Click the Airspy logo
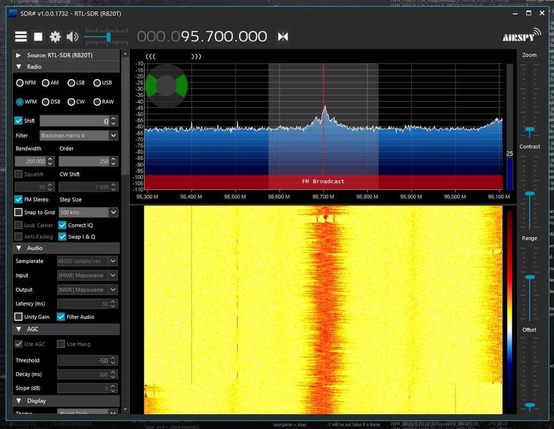 tap(522, 35)
